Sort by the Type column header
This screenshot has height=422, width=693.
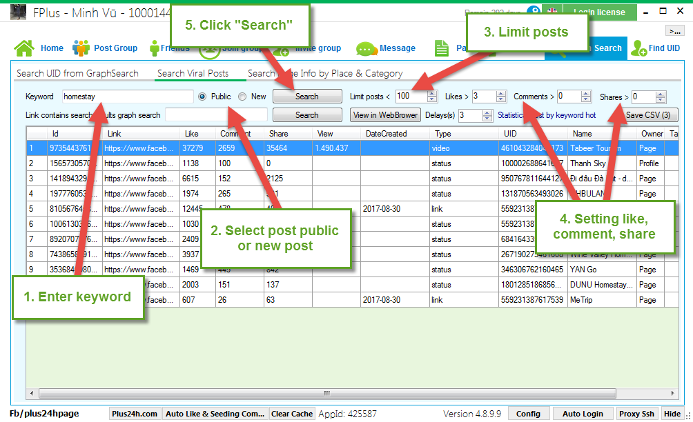[x=464, y=133]
